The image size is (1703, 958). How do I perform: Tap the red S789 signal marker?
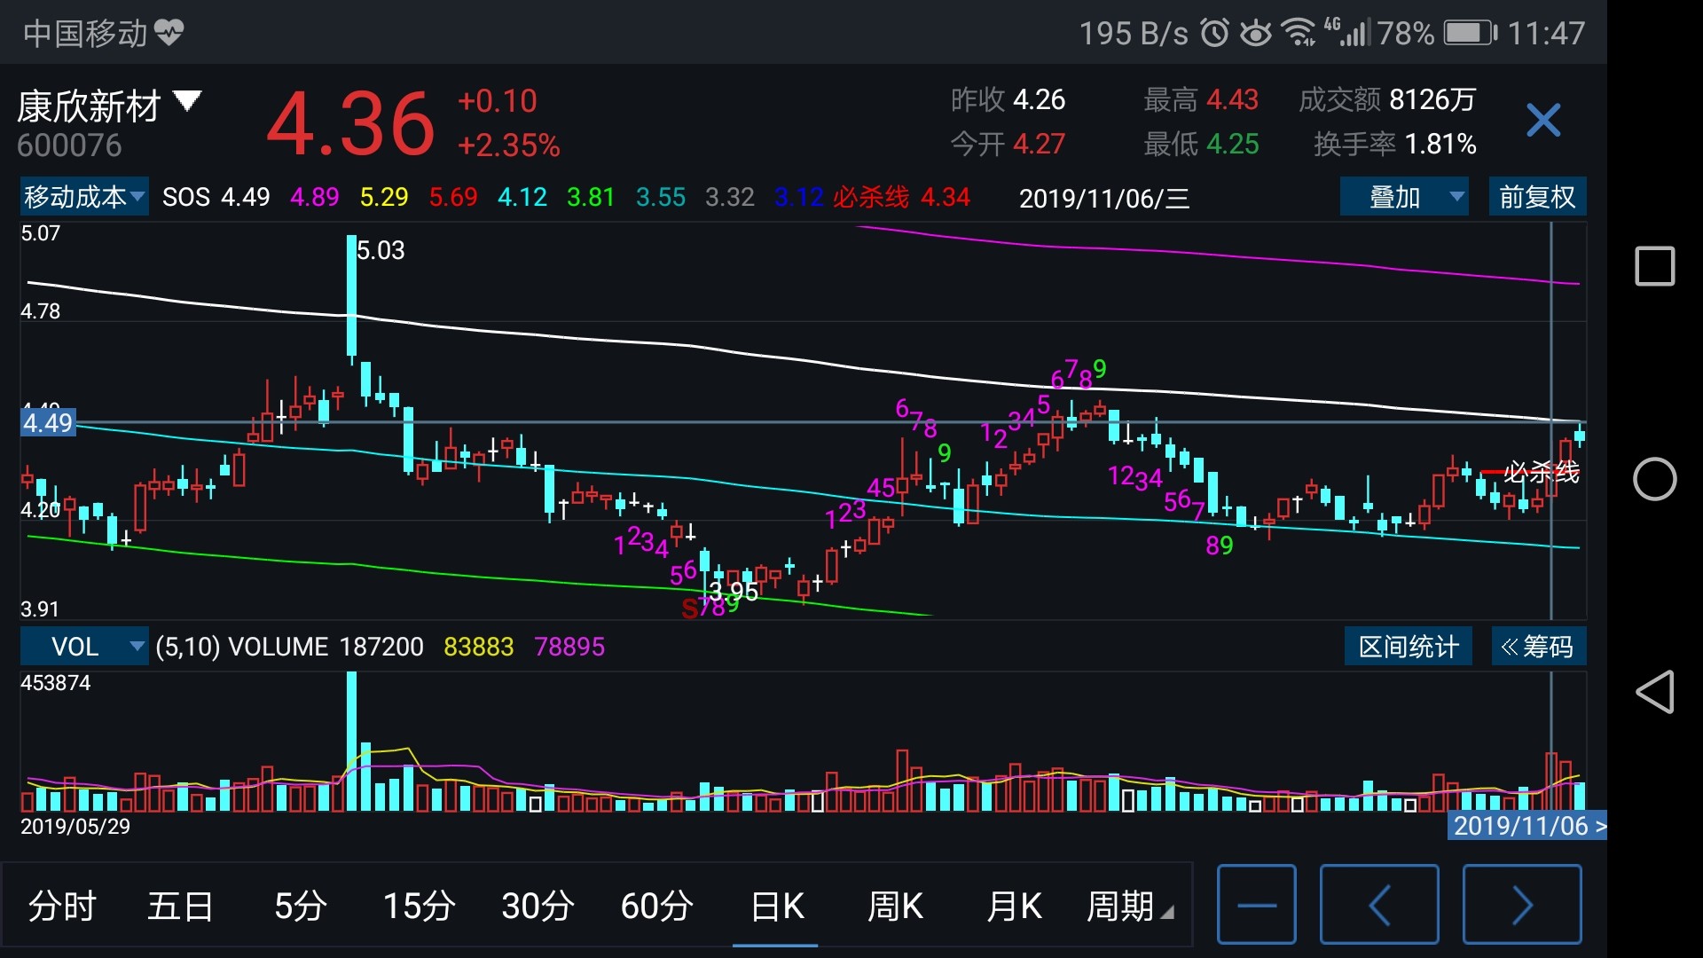tap(710, 608)
